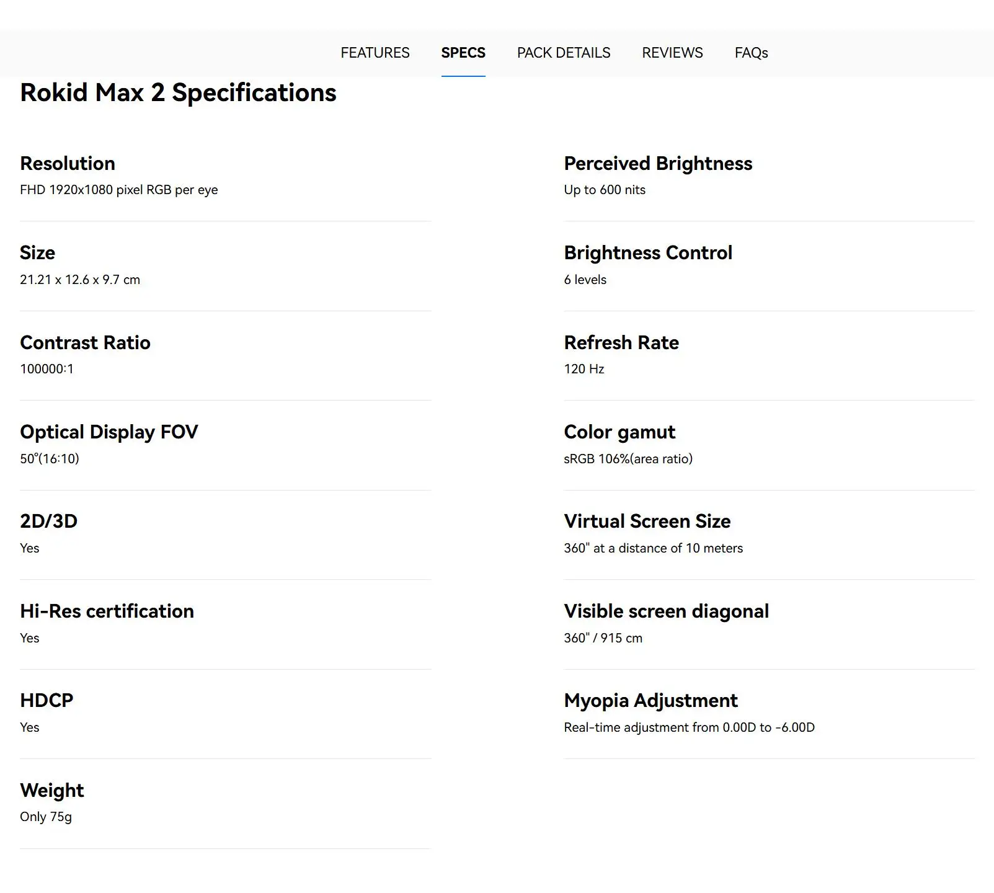
Task: Click the Myopia Adjustment heading
Action: (650, 701)
